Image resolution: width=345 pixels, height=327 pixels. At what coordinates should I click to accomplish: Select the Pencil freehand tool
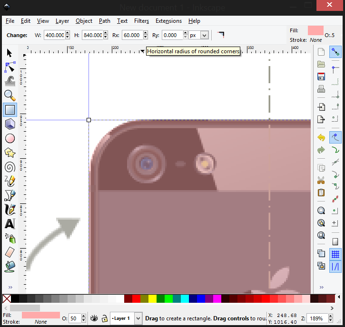(x=10, y=181)
